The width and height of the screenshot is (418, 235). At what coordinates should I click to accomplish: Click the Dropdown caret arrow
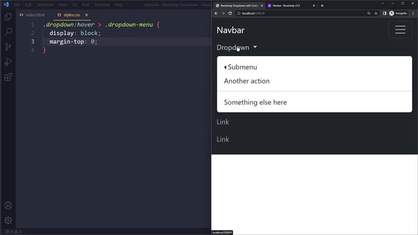[x=255, y=47]
